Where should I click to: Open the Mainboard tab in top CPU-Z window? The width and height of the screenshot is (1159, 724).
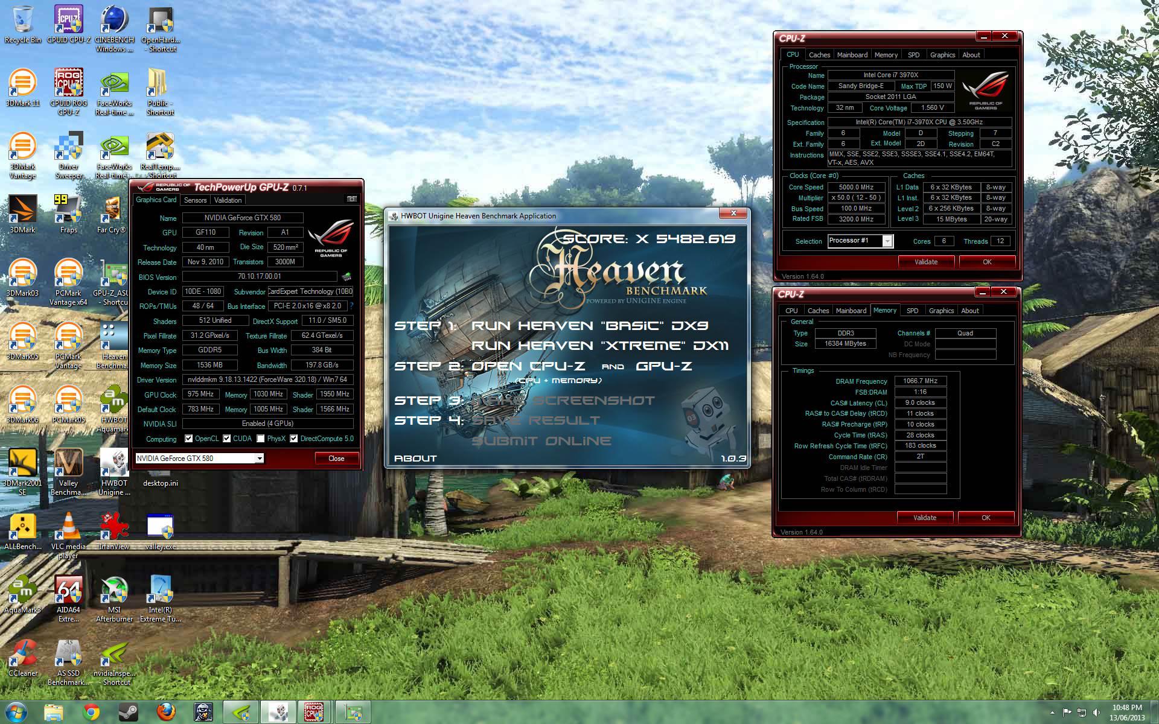(x=852, y=55)
